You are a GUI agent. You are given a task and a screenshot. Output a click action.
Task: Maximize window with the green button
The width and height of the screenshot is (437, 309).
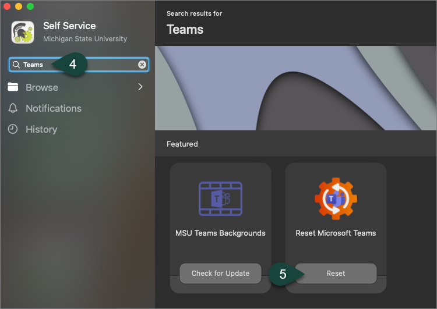[x=30, y=6]
